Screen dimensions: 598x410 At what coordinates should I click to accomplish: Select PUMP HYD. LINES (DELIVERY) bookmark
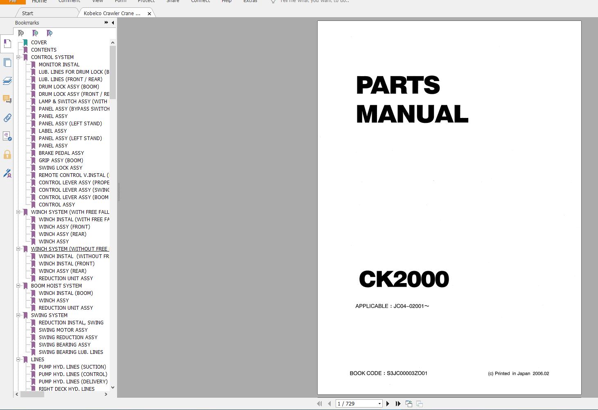tap(73, 382)
